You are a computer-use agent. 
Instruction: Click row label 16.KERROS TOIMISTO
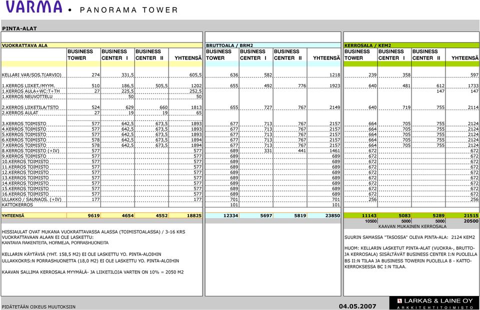[x=25, y=194]
